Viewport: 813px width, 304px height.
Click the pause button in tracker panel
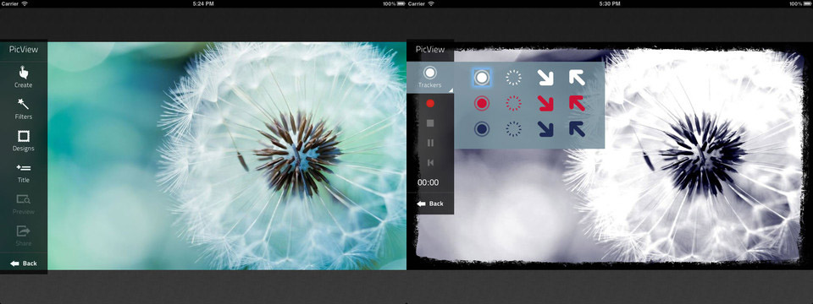point(430,144)
